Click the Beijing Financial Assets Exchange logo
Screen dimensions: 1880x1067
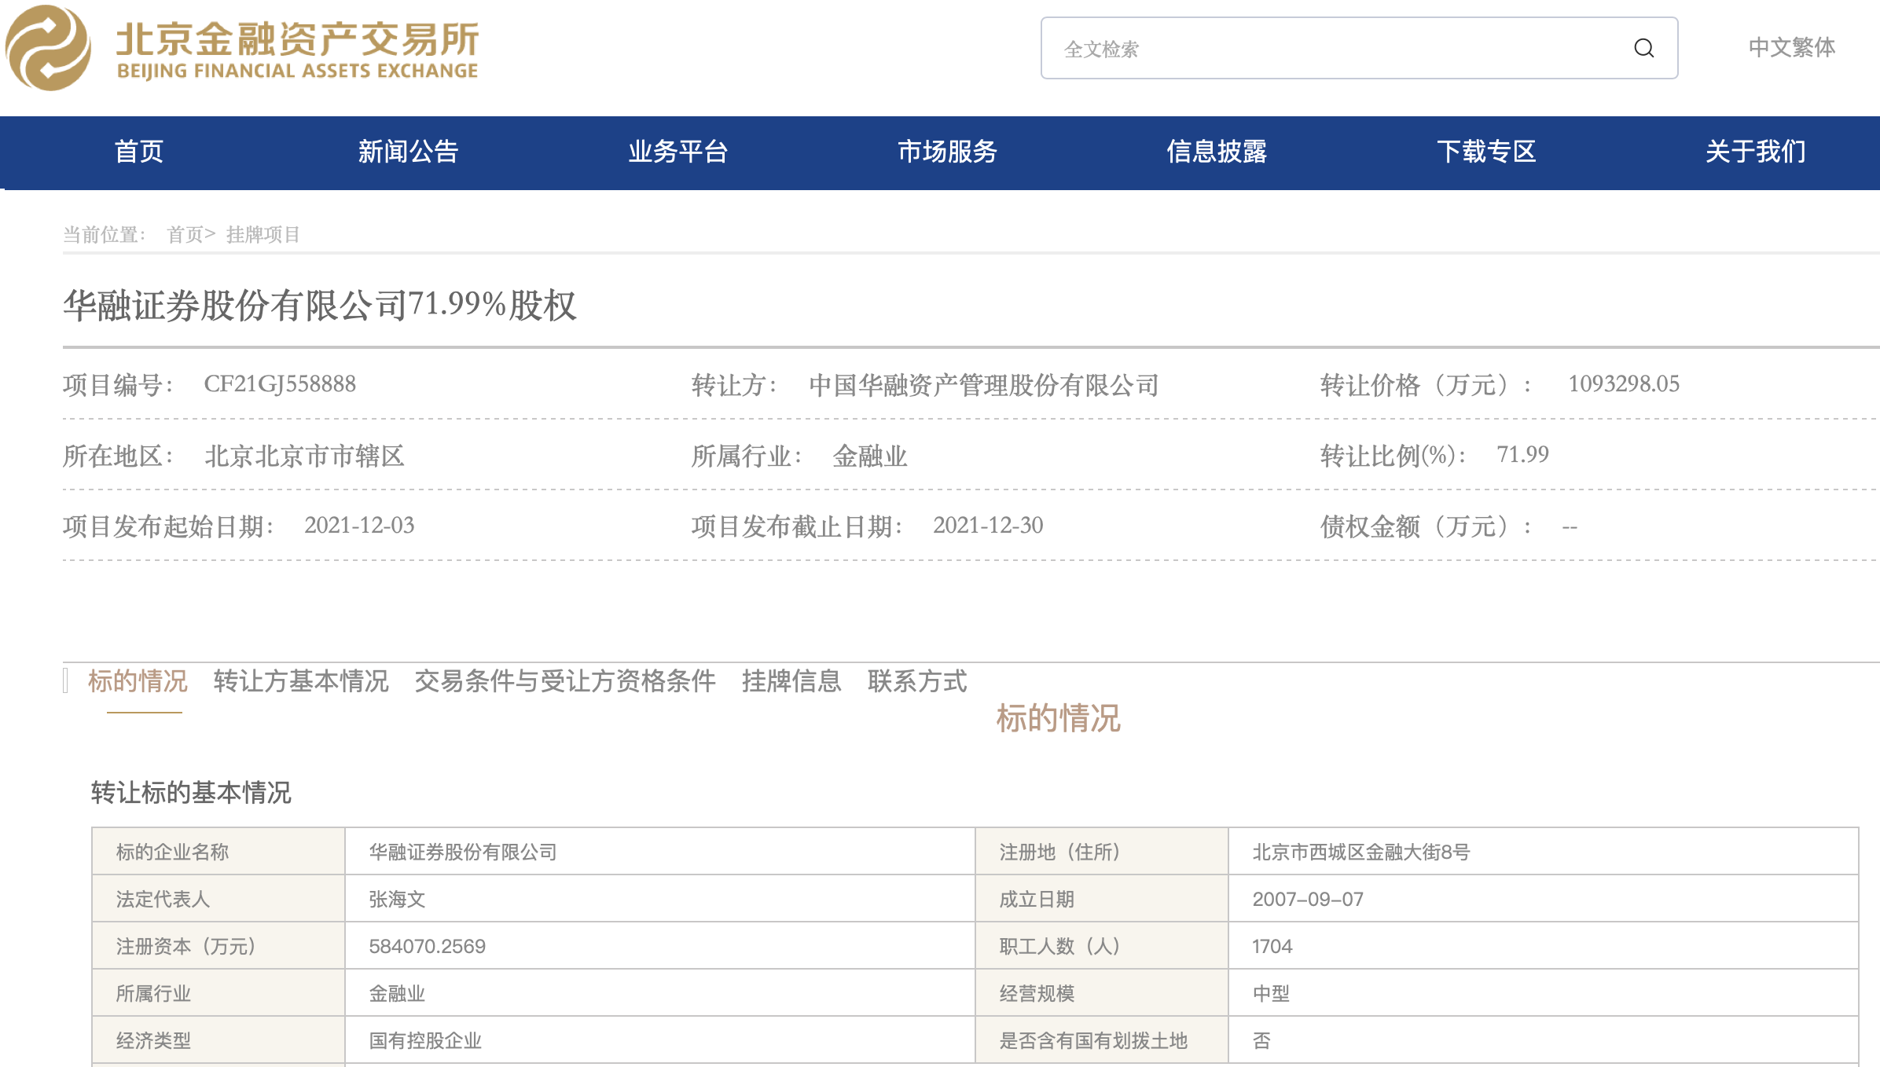tap(242, 48)
